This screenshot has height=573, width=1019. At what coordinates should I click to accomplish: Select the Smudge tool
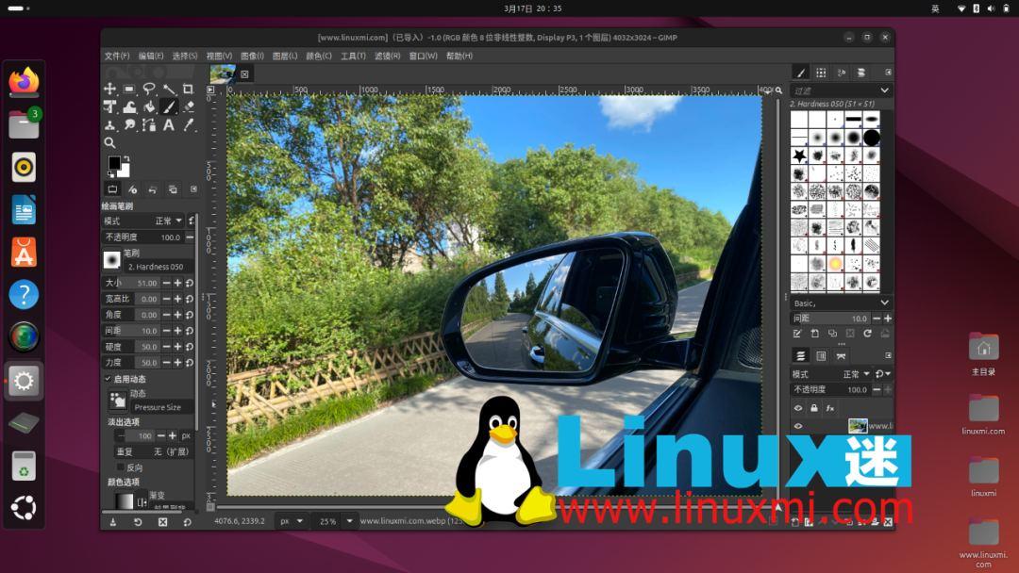click(x=129, y=125)
